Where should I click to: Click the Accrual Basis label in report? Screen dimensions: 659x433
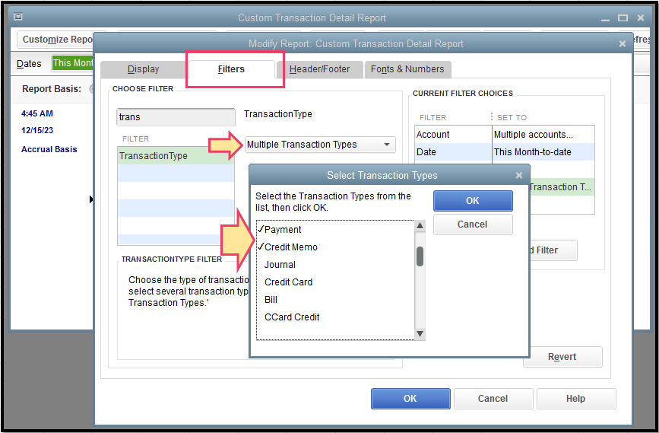[49, 149]
